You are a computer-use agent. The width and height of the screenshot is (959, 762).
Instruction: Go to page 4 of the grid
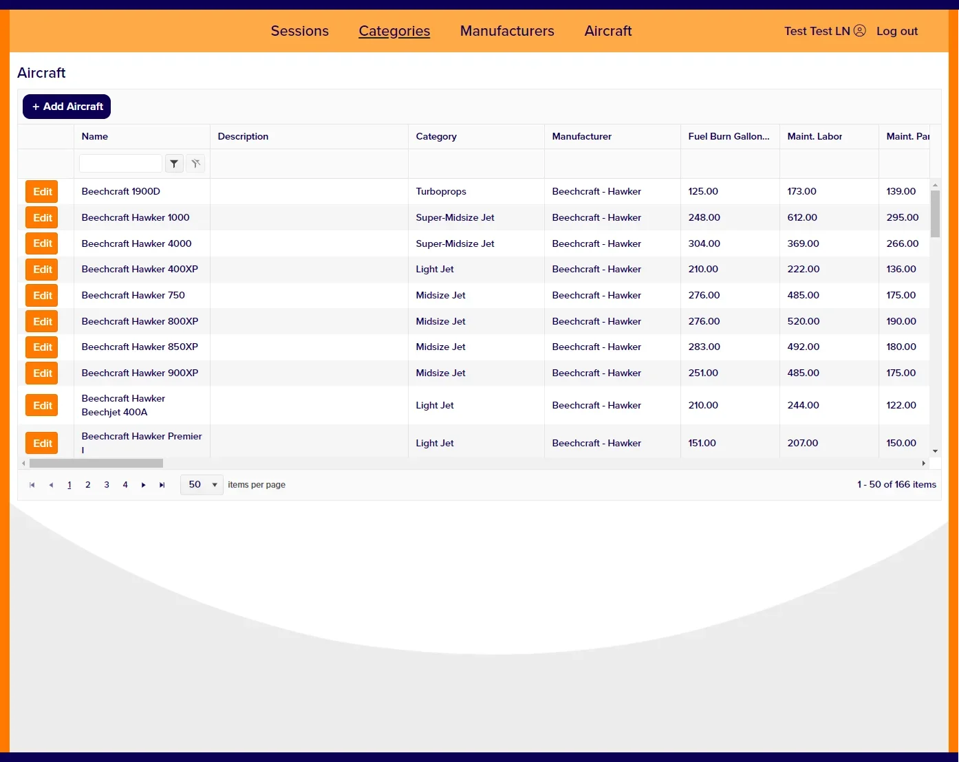click(x=125, y=485)
